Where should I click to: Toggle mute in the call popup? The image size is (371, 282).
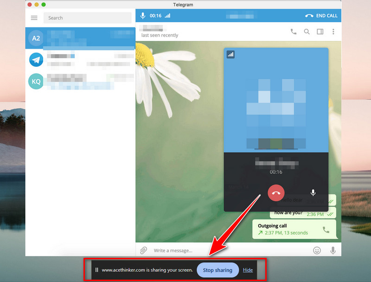tap(313, 192)
